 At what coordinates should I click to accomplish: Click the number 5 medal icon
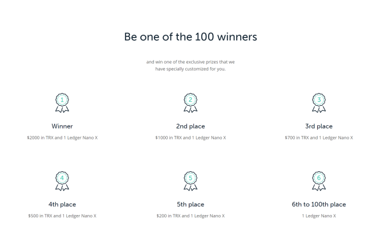(x=190, y=181)
